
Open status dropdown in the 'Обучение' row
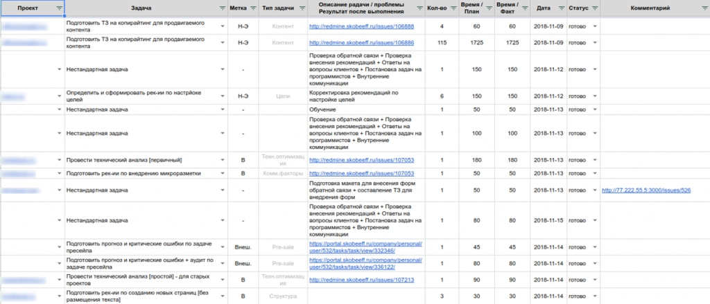tap(595, 109)
